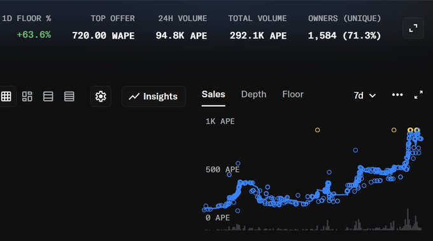
Task: Open the chart more options menu
Action: click(x=397, y=95)
